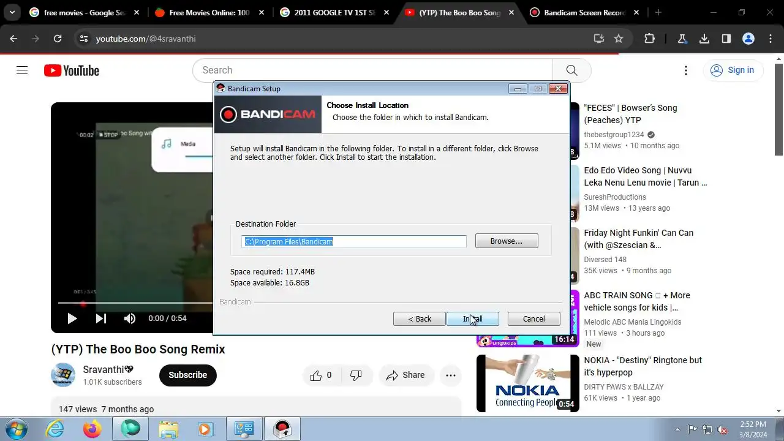Image resolution: width=784 pixels, height=441 pixels.
Task: Open the Chrome profile avatar
Action: pos(748,39)
